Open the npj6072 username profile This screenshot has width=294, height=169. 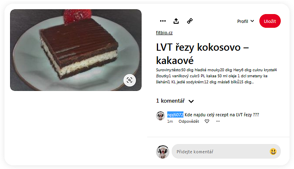(x=175, y=115)
